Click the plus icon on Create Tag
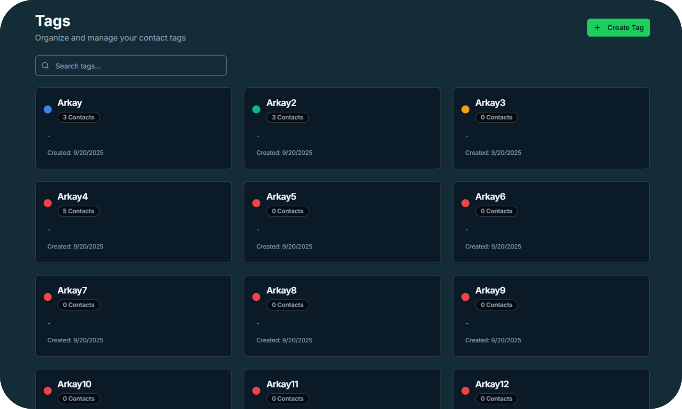 pos(597,28)
